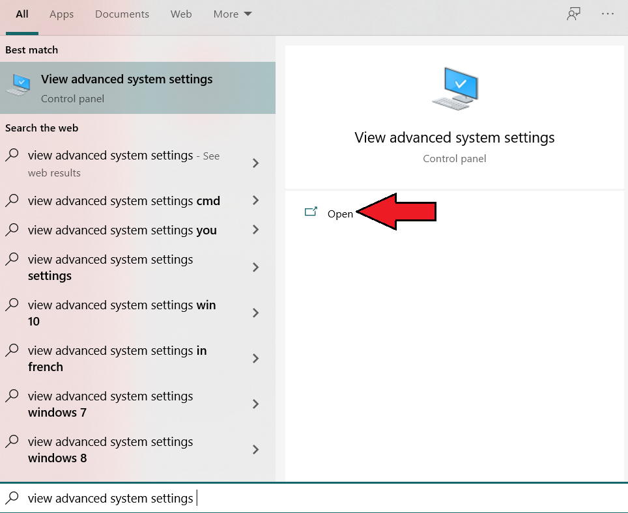Switch to the Documents tab
The height and width of the screenshot is (513, 628).
[x=122, y=14]
